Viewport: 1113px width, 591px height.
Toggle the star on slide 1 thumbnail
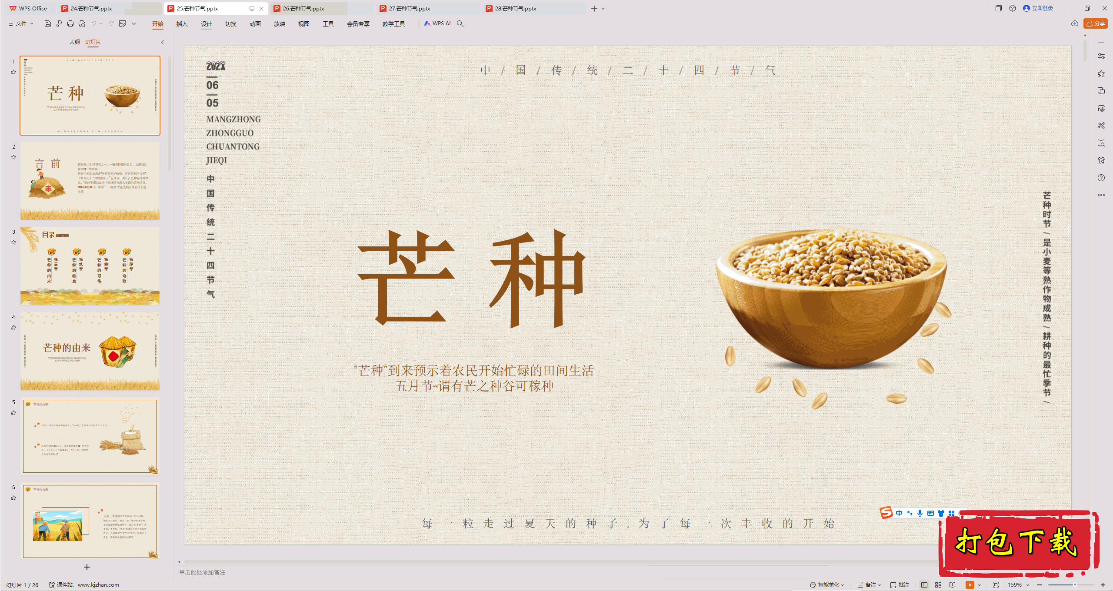point(13,72)
